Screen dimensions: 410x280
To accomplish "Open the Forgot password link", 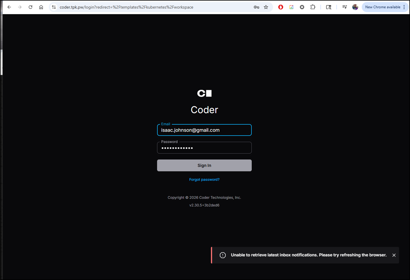I will pyautogui.click(x=204, y=179).
